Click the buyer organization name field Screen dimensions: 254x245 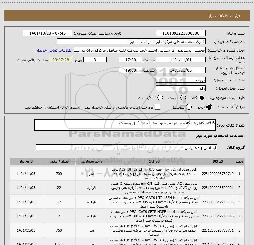tap(131, 42)
